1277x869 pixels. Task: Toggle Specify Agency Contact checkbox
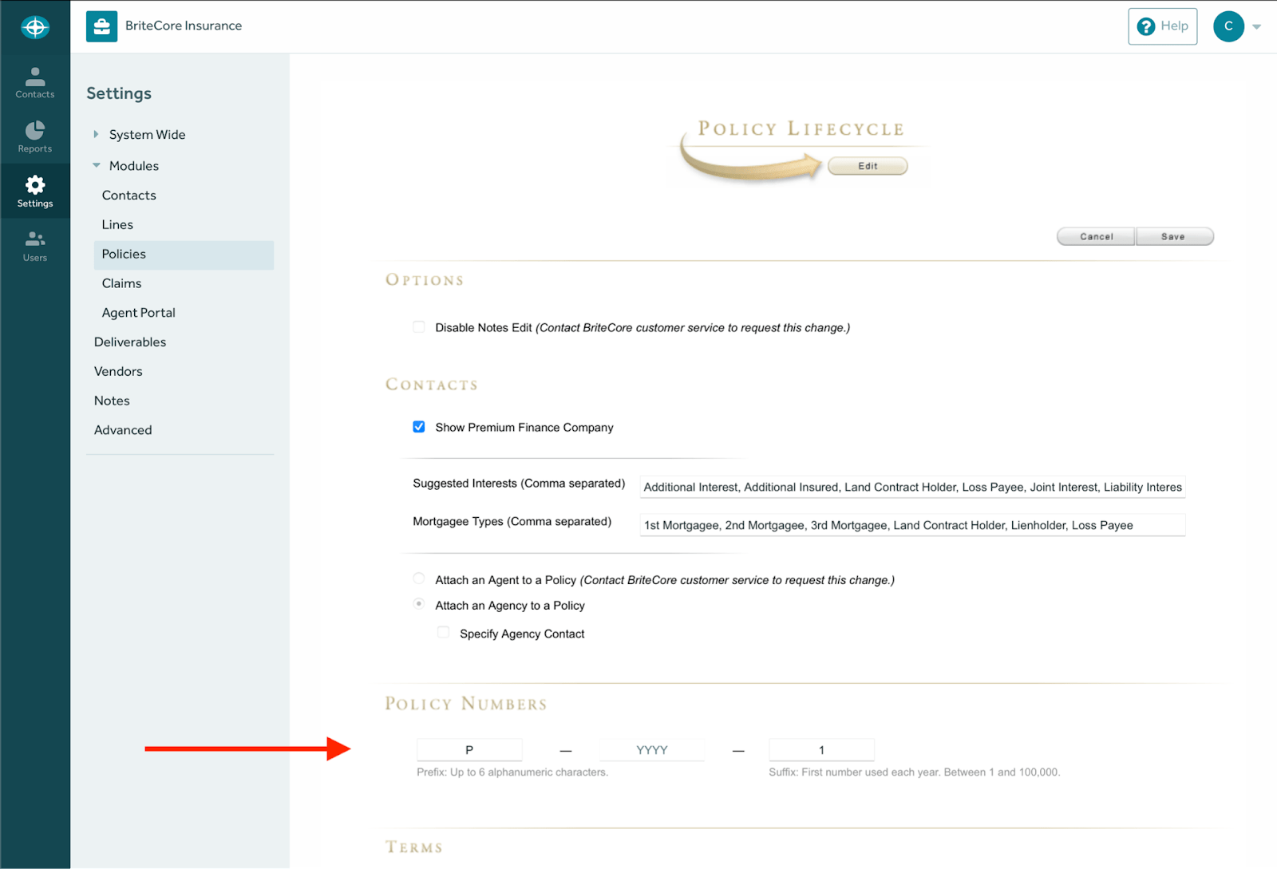[443, 632]
